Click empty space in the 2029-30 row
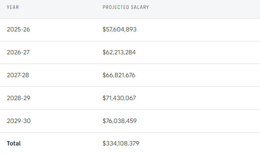This screenshot has height=154, width=260. tap(199, 121)
